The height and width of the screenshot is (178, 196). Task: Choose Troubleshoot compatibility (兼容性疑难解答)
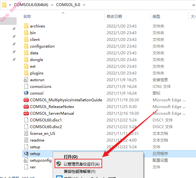[79, 171]
